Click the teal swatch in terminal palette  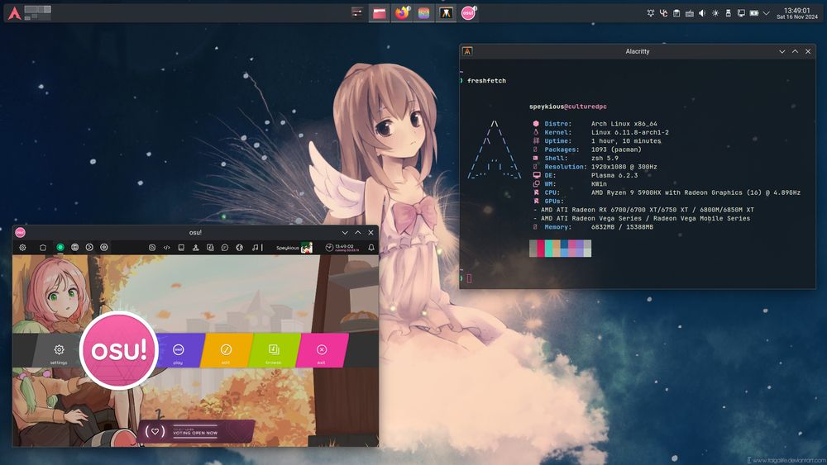(548, 248)
